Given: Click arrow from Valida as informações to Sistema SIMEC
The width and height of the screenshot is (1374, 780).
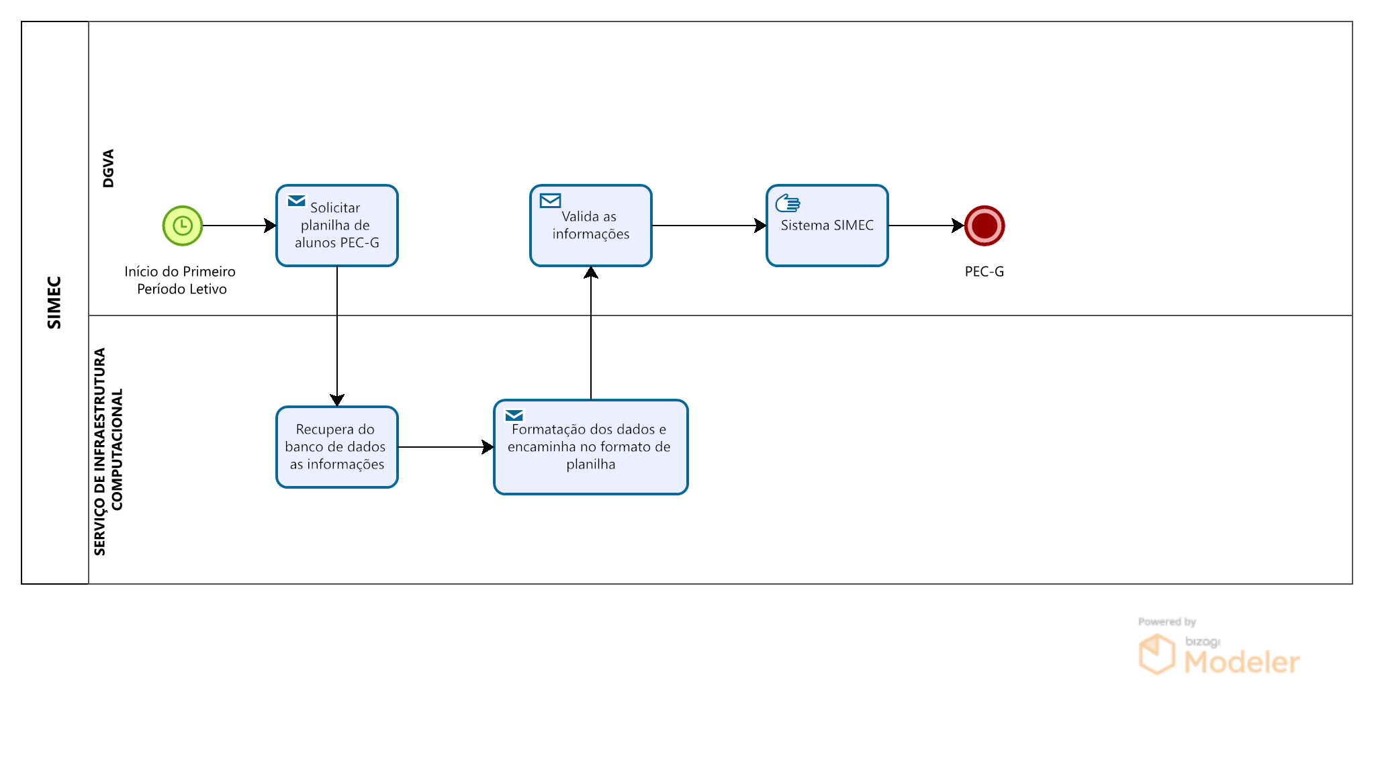Looking at the screenshot, I should (x=708, y=226).
